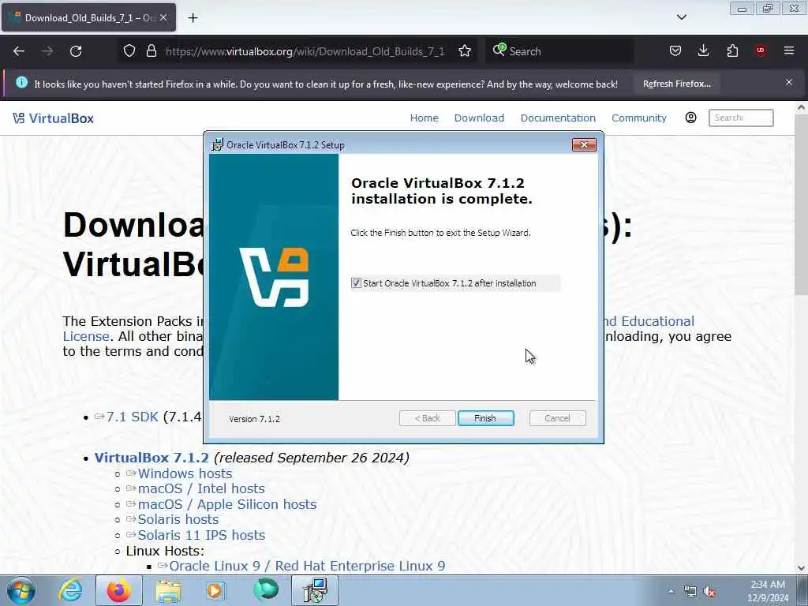Open the Windows Start orb
This screenshot has width=808, height=606.
click(21, 590)
